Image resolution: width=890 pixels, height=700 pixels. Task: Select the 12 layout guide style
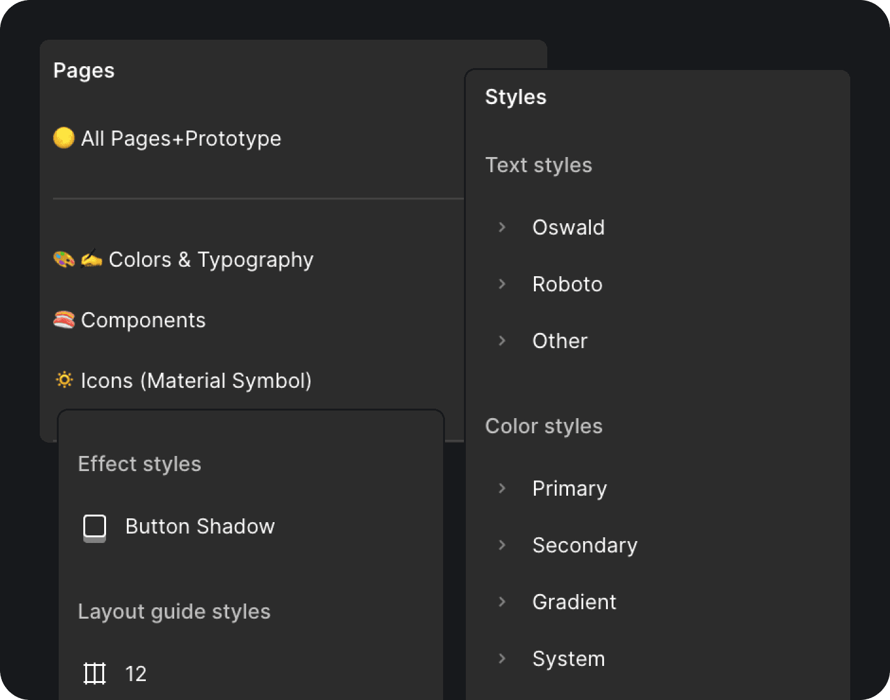[136, 674]
